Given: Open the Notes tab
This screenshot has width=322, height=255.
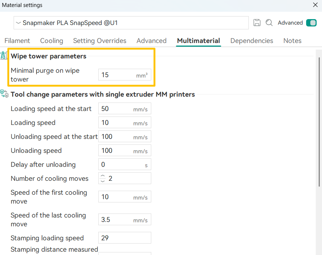Looking at the screenshot, I should pyautogui.click(x=292, y=41).
